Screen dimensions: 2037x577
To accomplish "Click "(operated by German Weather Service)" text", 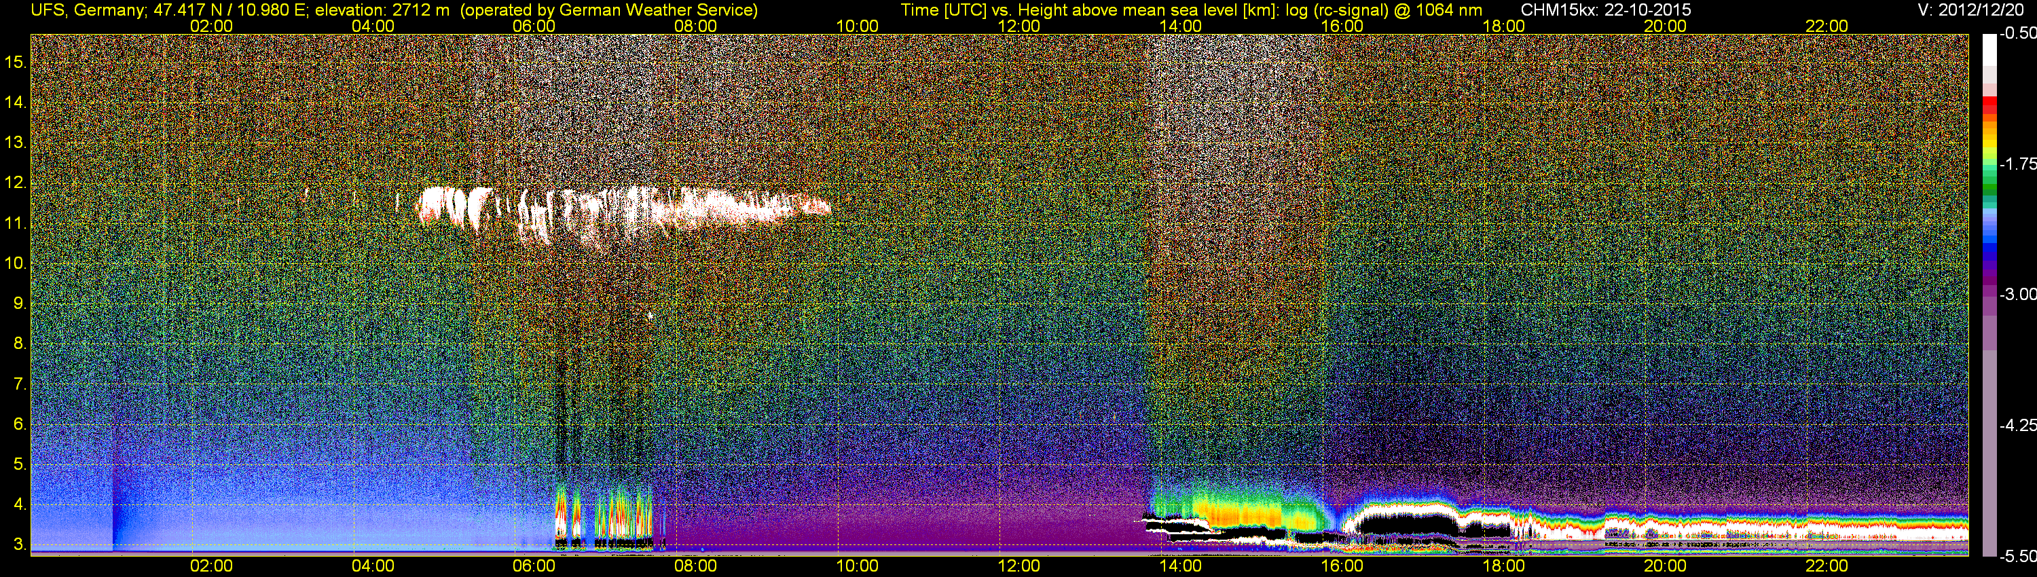I will pos(608,10).
